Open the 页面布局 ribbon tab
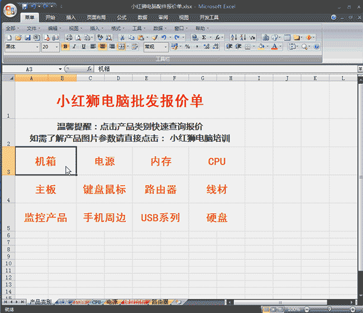This screenshot has width=363, height=313. click(x=96, y=17)
